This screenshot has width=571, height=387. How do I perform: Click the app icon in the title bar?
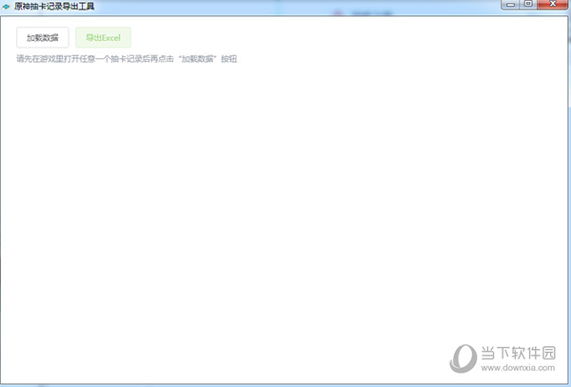point(6,7)
